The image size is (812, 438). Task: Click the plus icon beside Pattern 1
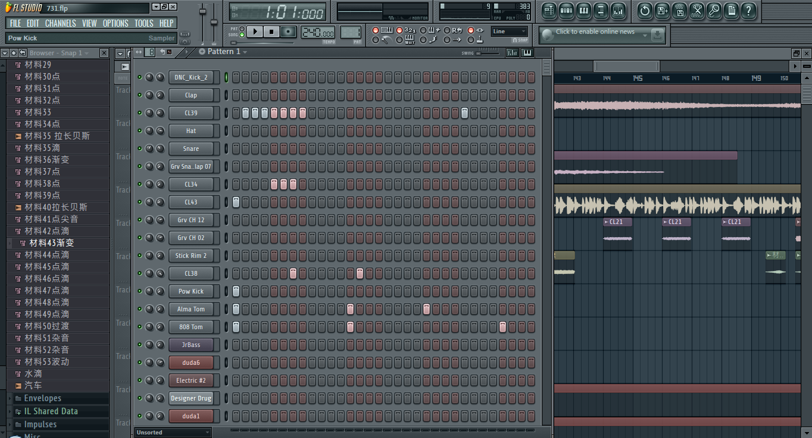point(202,52)
